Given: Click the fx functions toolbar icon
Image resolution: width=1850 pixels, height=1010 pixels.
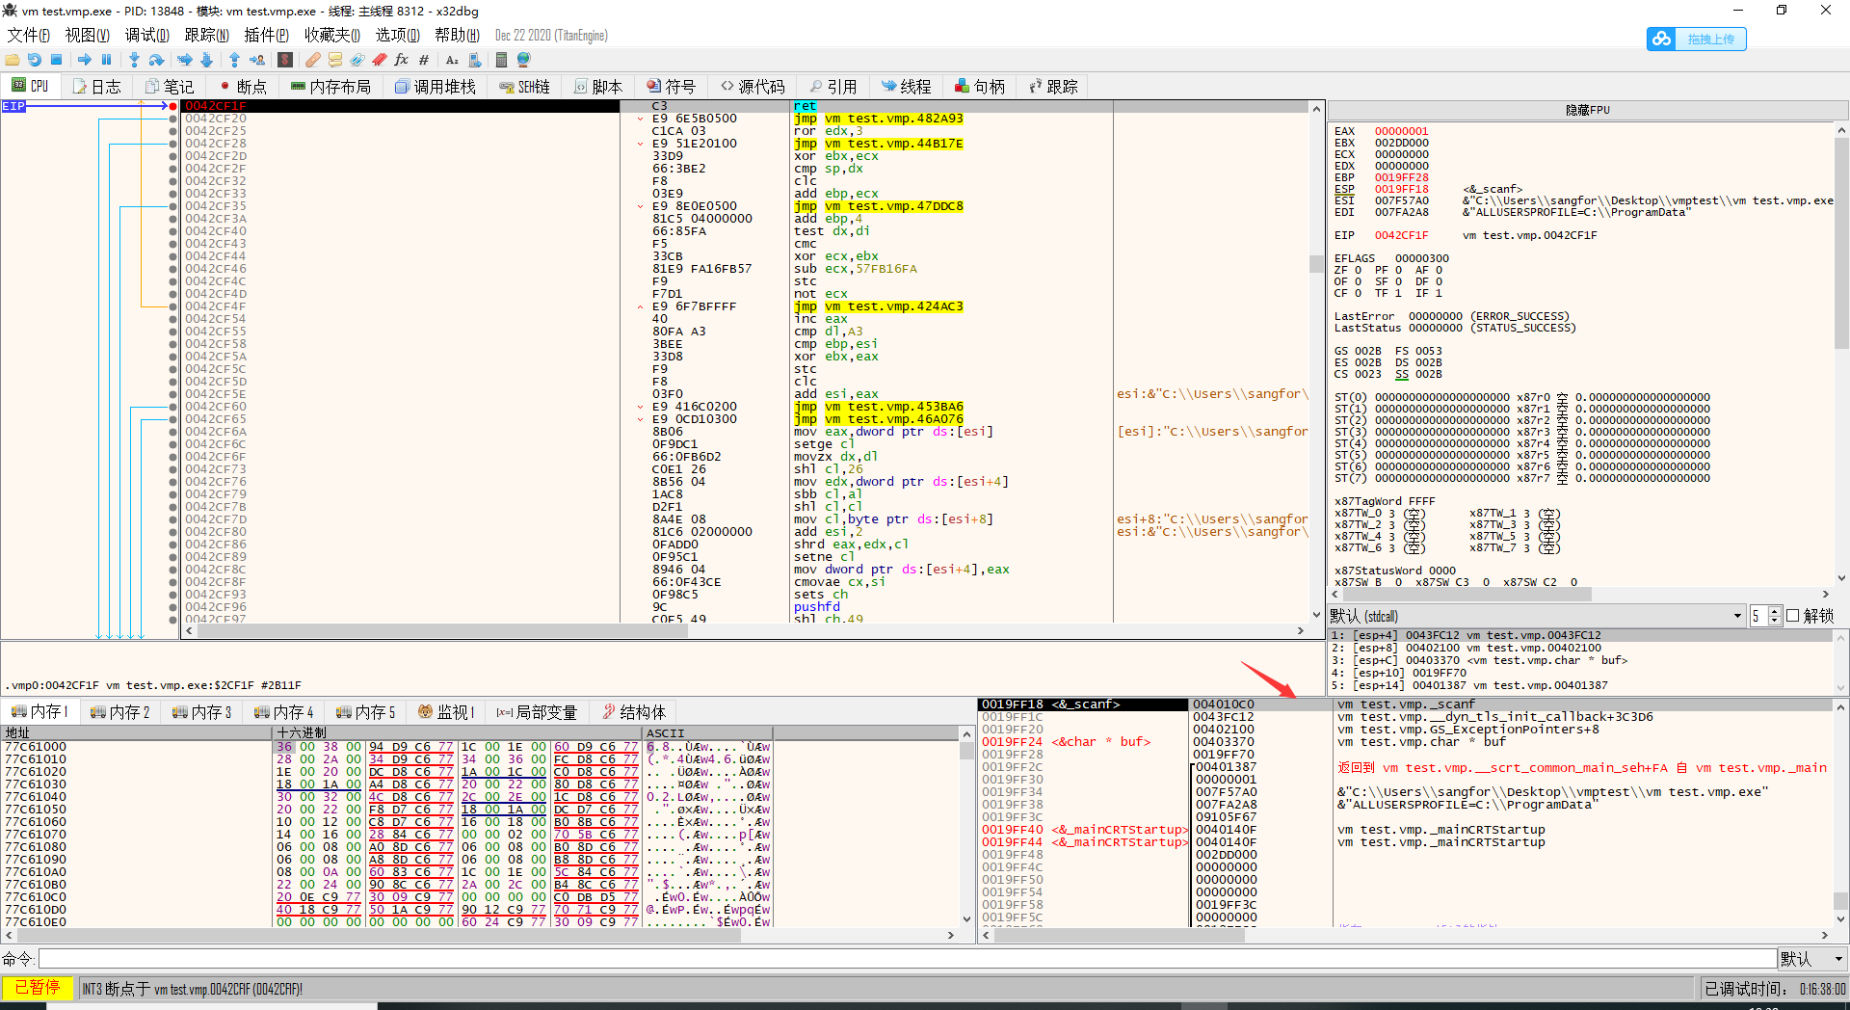Looking at the screenshot, I should tap(401, 60).
